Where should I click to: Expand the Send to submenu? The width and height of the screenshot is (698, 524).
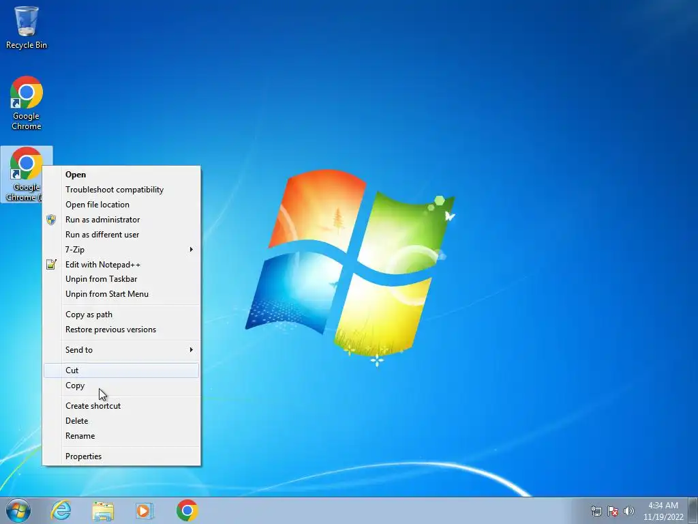[x=121, y=350]
